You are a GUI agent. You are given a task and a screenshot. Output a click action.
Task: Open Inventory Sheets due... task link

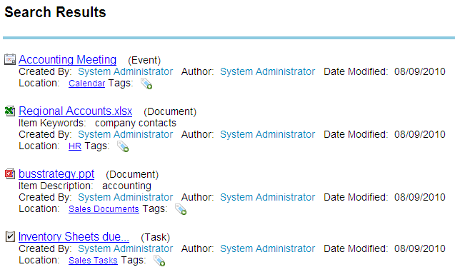74,237
